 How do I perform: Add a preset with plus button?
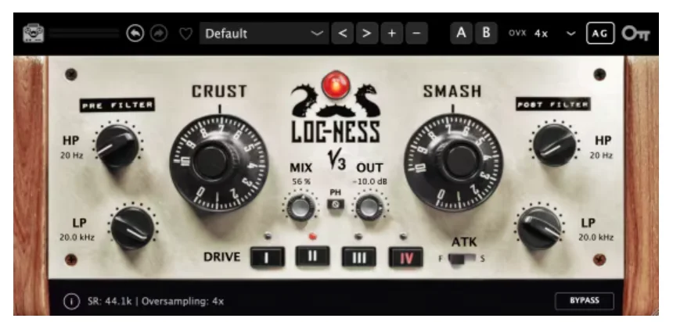(391, 34)
